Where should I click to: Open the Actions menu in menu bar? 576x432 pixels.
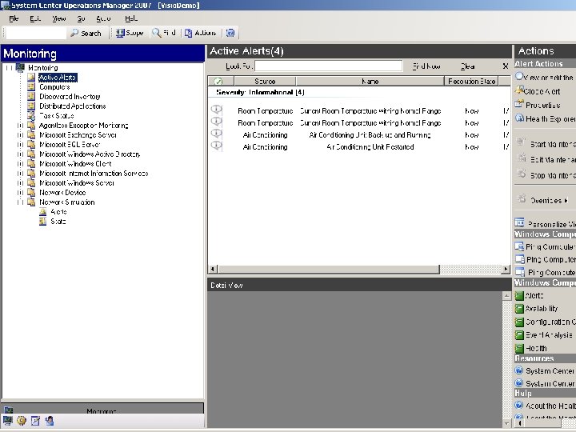coord(103,18)
